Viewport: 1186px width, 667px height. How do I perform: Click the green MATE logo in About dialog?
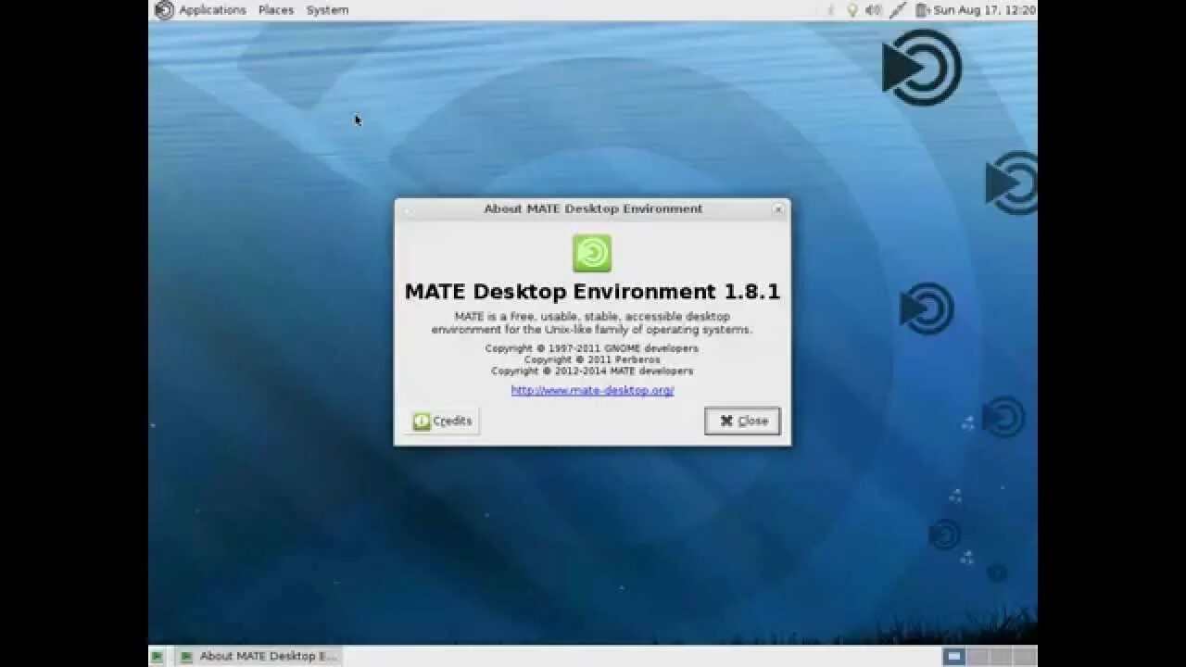(592, 253)
